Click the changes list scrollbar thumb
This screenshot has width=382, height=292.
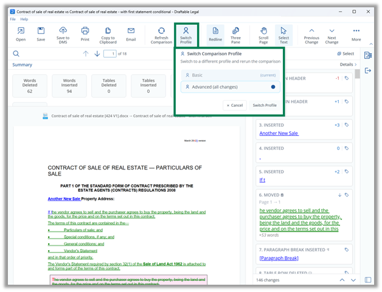click(358, 73)
